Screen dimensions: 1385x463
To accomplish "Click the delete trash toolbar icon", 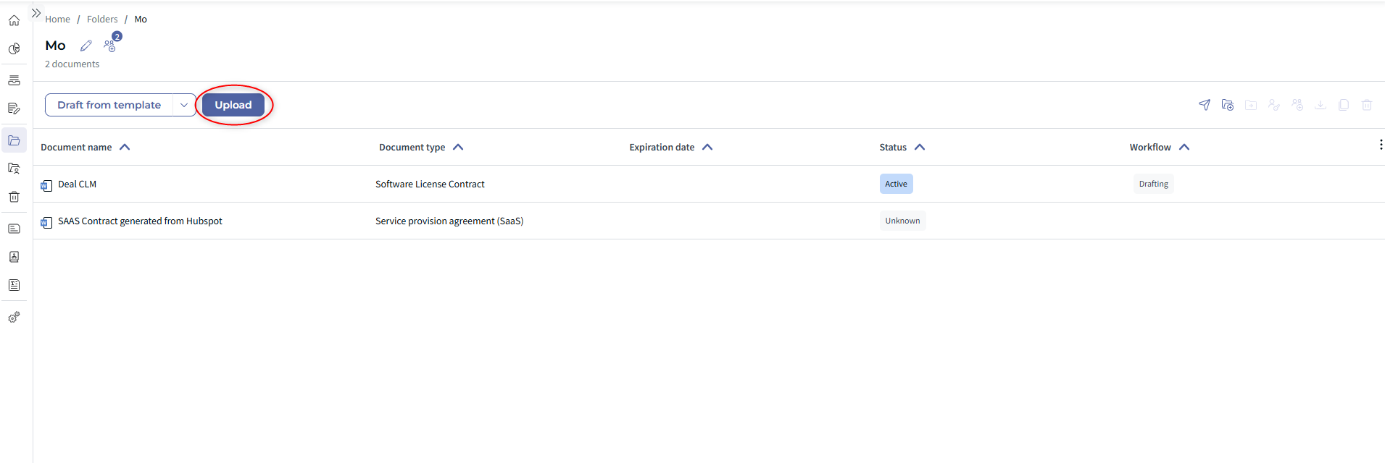I will [1367, 105].
